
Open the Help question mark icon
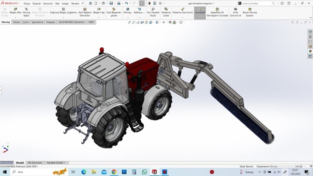click(x=289, y=3)
